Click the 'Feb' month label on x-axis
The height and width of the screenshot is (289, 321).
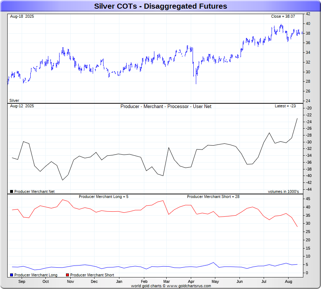144,281
